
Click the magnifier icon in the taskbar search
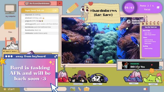[x=26, y=89]
